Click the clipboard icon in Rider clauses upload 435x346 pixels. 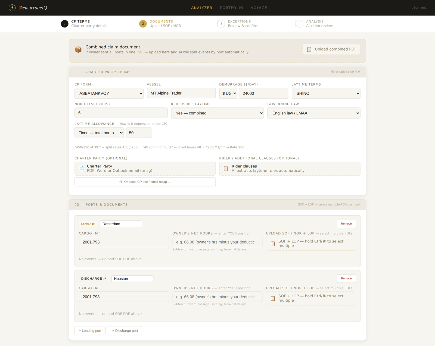(226, 169)
